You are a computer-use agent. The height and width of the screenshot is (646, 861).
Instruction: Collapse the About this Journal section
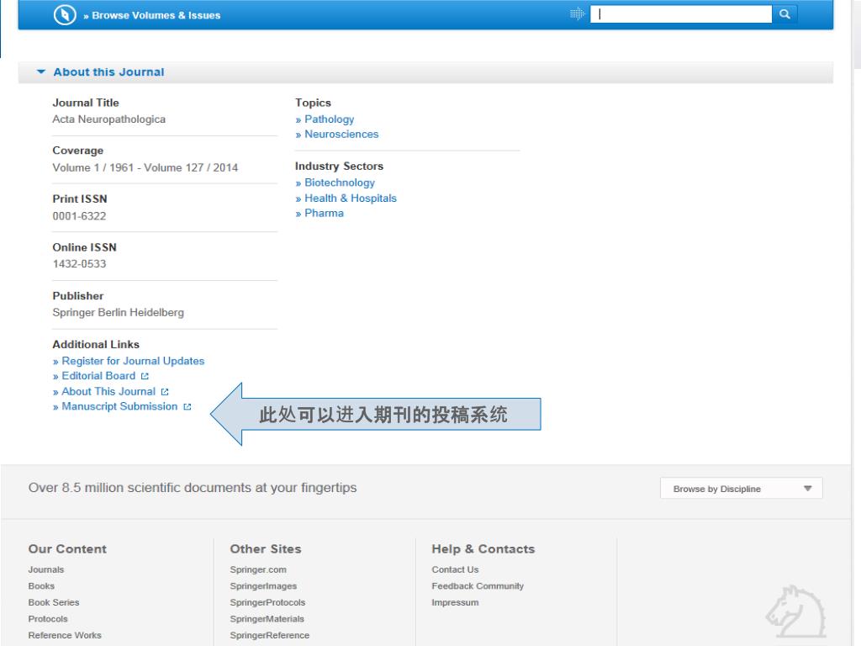[x=40, y=72]
